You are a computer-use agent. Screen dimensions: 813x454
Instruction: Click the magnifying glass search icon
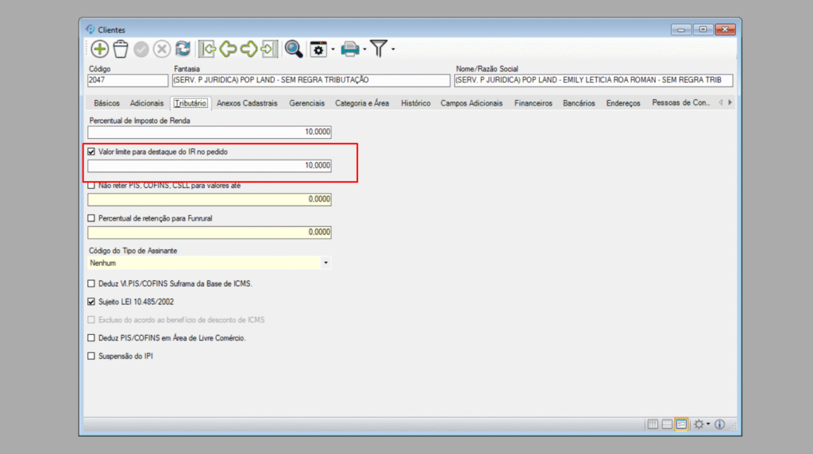(294, 49)
